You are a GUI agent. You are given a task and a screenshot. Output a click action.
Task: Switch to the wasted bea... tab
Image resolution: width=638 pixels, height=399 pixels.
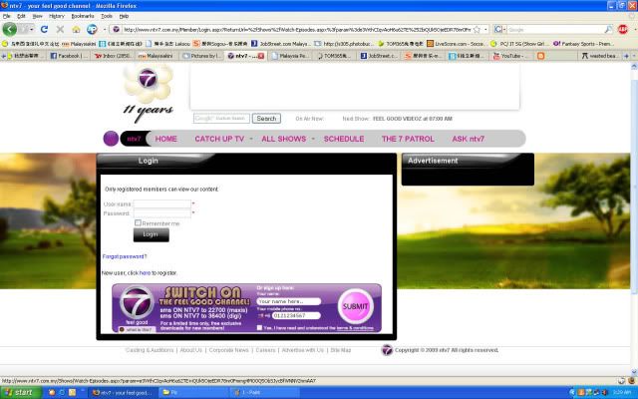tap(600, 56)
